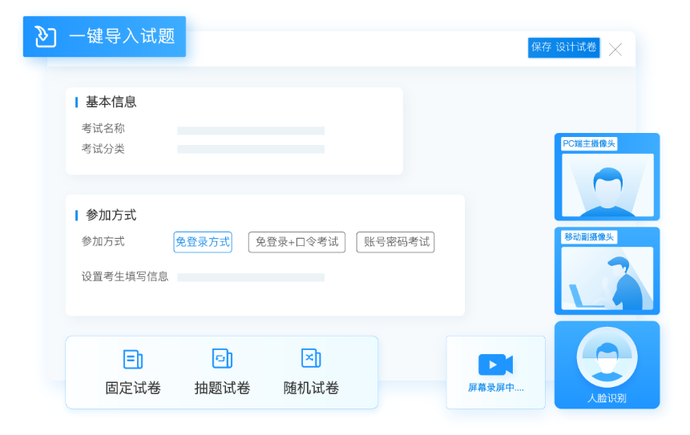Image resolution: width=690 pixels, height=435 pixels.
Task: Click the 抽题试卷 icon
Action: click(222, 359)
